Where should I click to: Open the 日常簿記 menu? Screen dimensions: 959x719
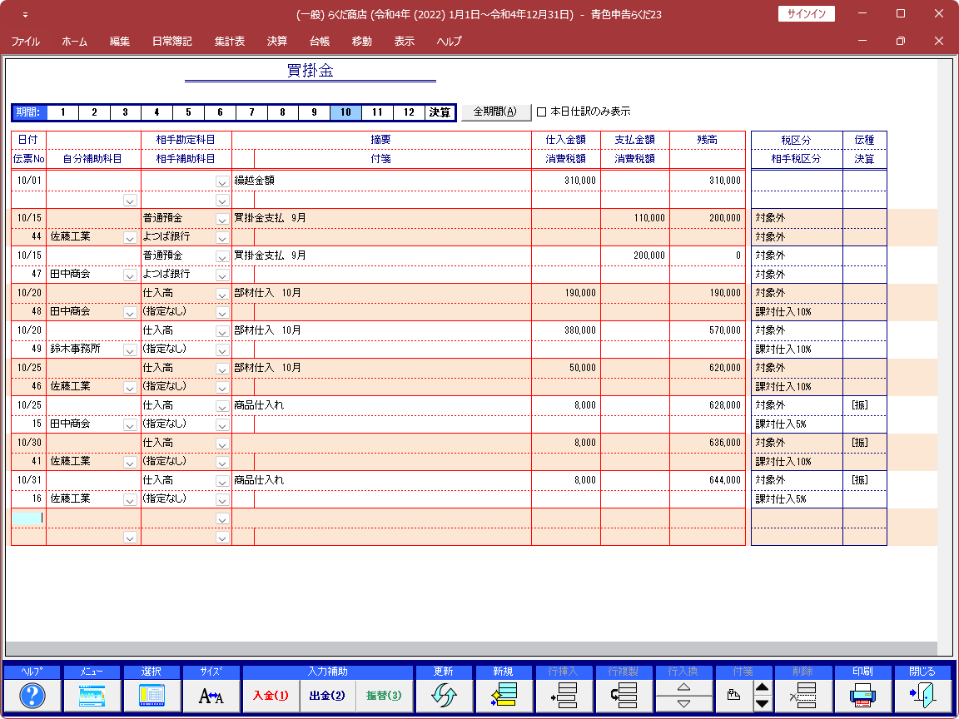tap(171, 42)
